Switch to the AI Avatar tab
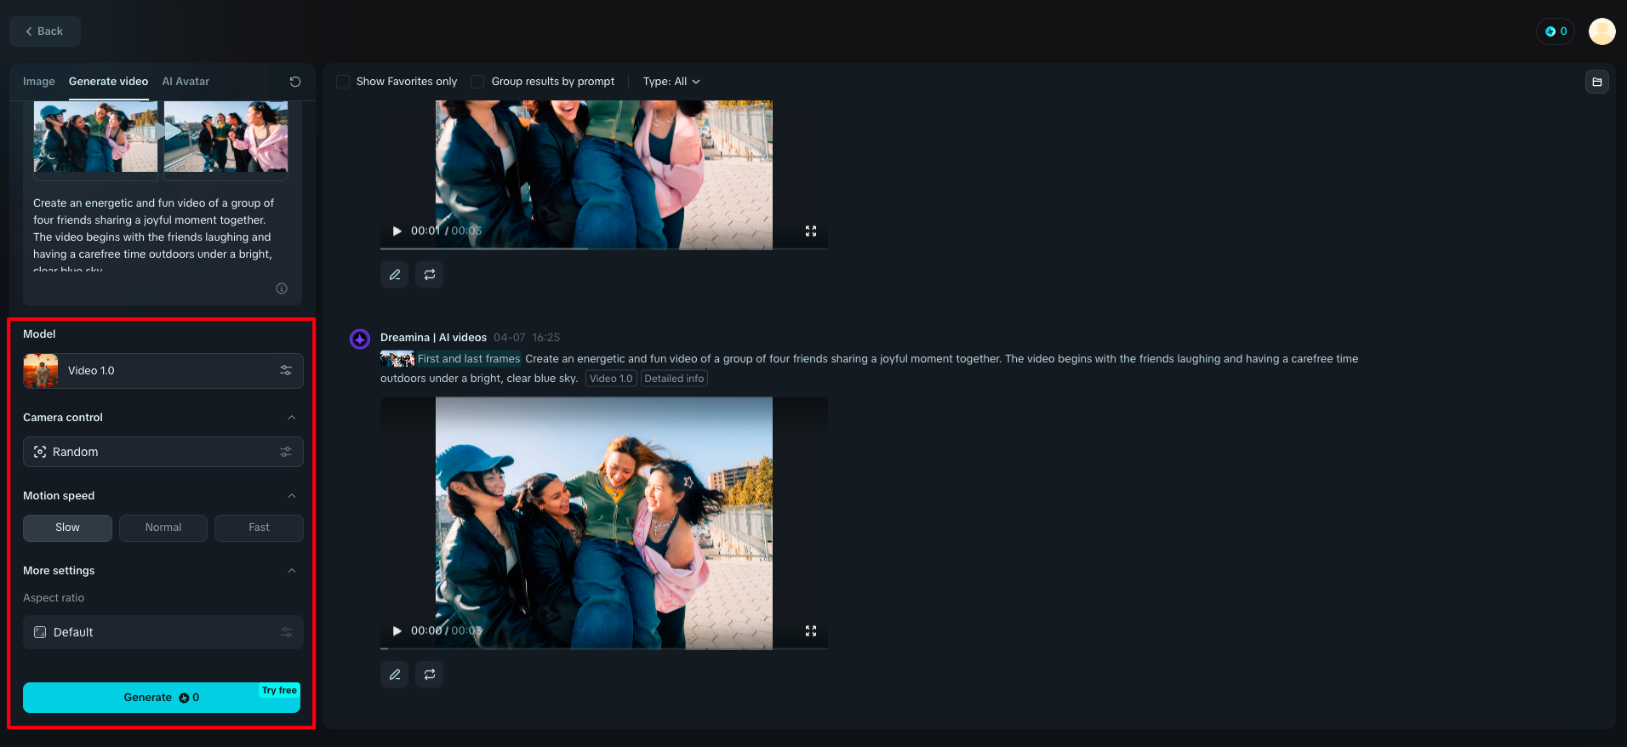Screen dimensions: 1627x747 (186, 82)
